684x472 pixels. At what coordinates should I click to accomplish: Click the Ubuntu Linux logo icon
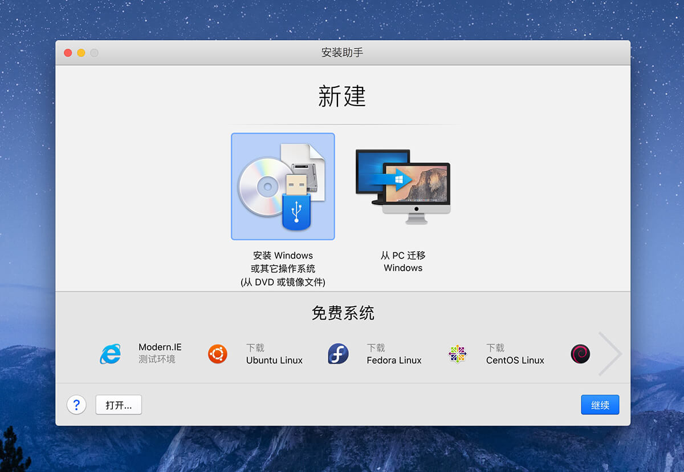tap(218, 354)
